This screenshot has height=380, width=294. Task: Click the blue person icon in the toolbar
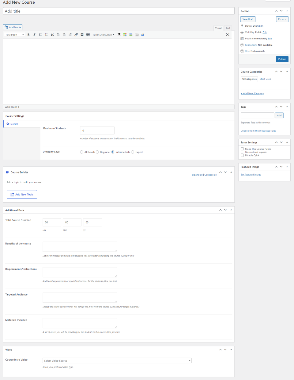pos(143,35)
